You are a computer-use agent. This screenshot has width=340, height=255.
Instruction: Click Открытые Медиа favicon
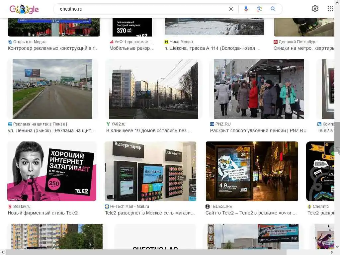point(10,42)
